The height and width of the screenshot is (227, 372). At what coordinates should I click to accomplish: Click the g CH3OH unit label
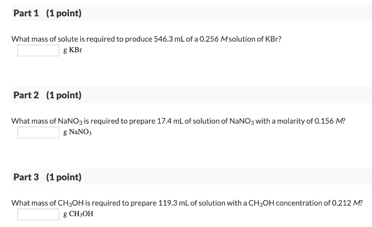pyautogui.click(x=78, y=214)
